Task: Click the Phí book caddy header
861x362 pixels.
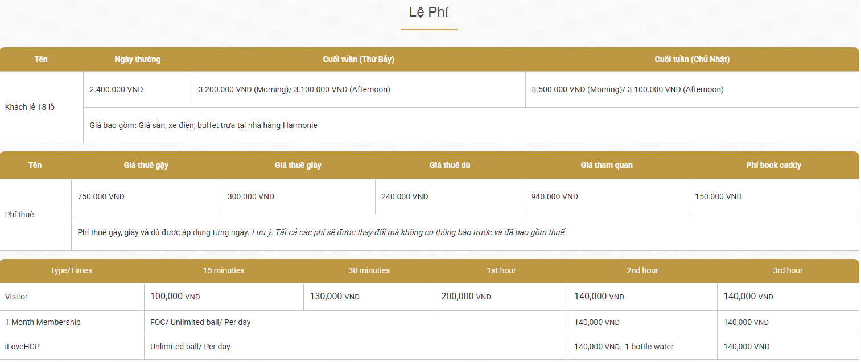Action: point(773,165)
